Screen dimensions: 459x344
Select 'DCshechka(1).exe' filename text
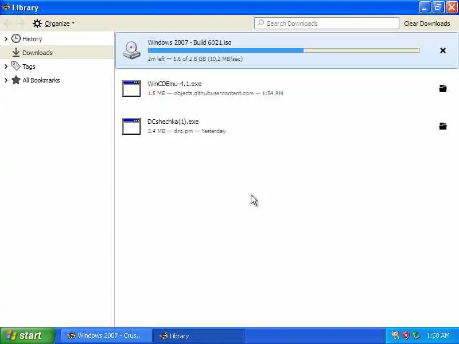coord(173,122)
